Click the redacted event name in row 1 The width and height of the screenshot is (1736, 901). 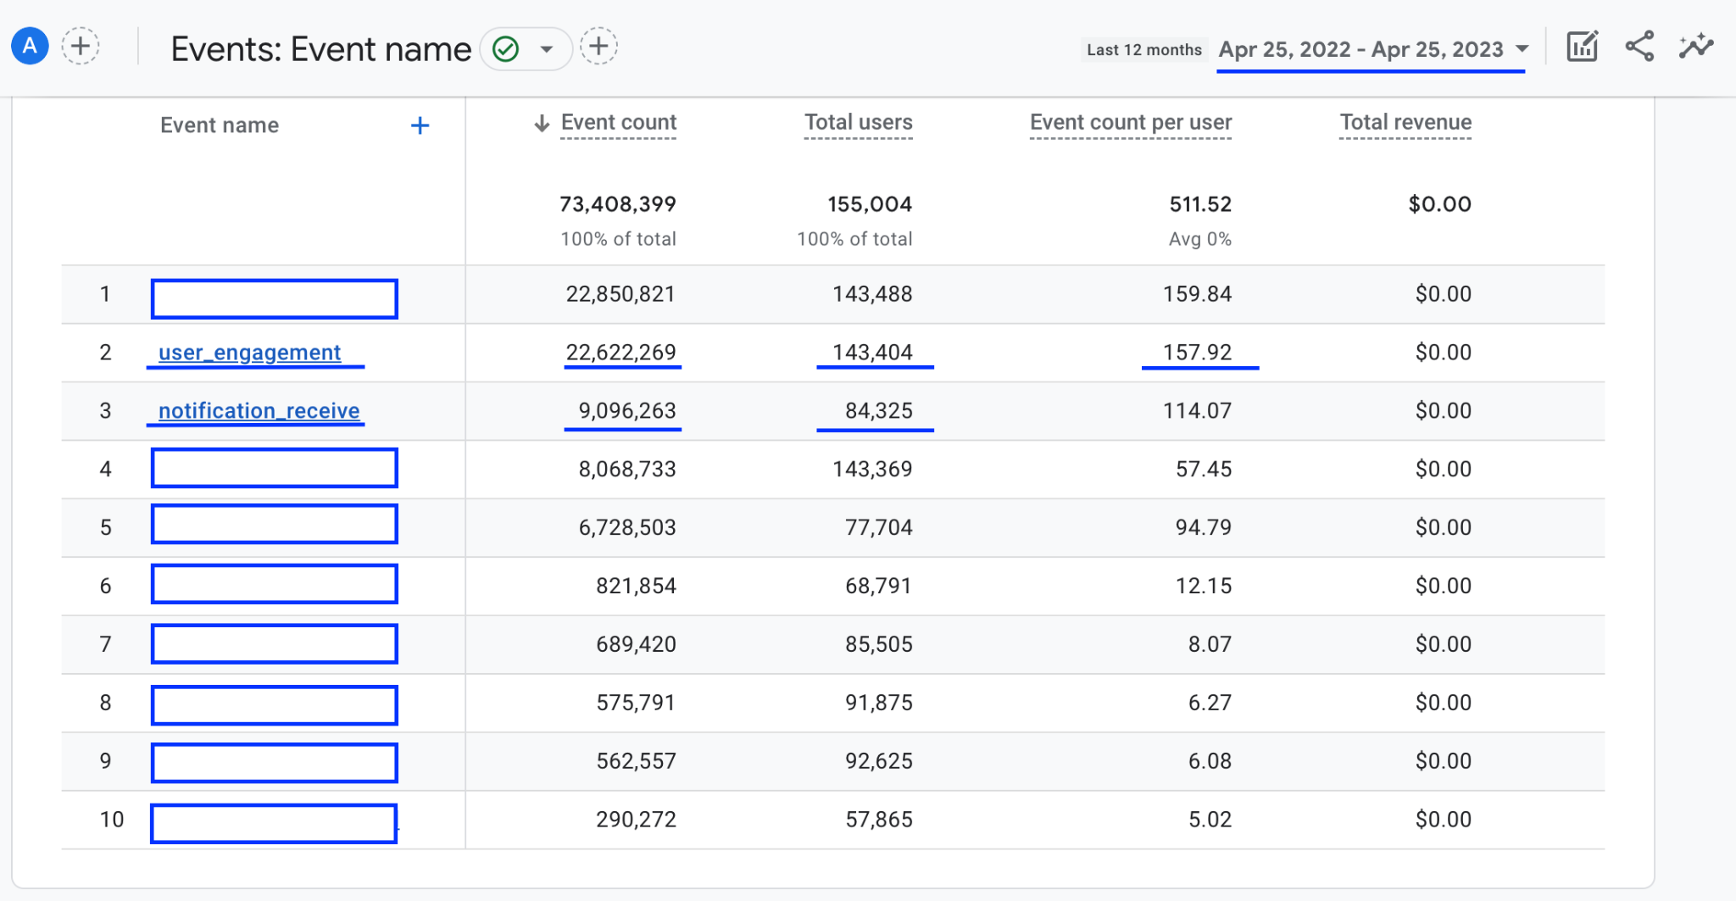tap(274, 299)
